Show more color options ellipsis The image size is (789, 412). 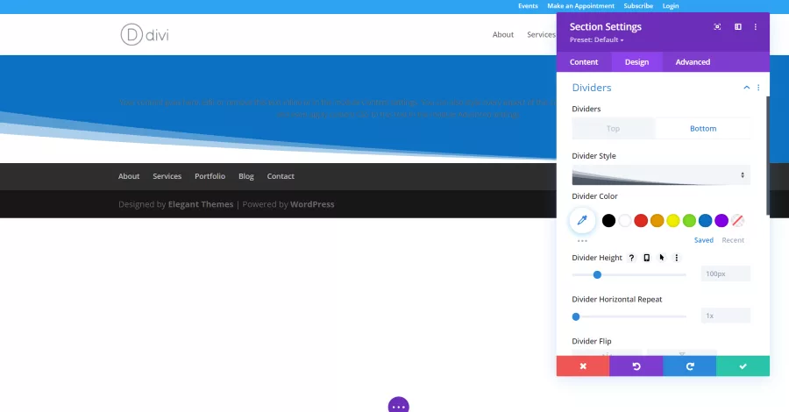point(582,241)
